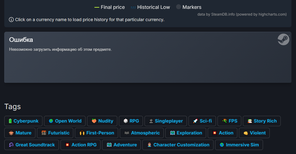Click the globe icon on Open World tag
The width and height of the screenshot is (296, 154).
click(51, 121)
